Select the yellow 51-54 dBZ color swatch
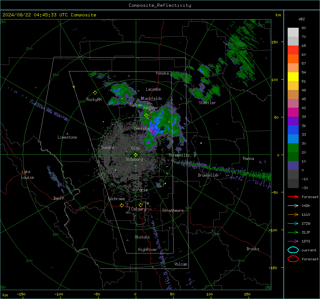 (293, 77)
